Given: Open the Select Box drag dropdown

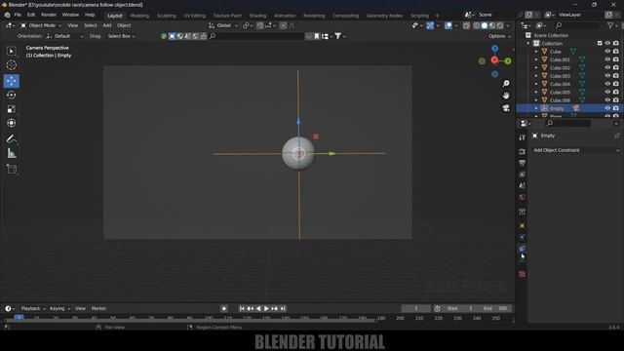Looking at the screenshot, I should tap(121, 36).
